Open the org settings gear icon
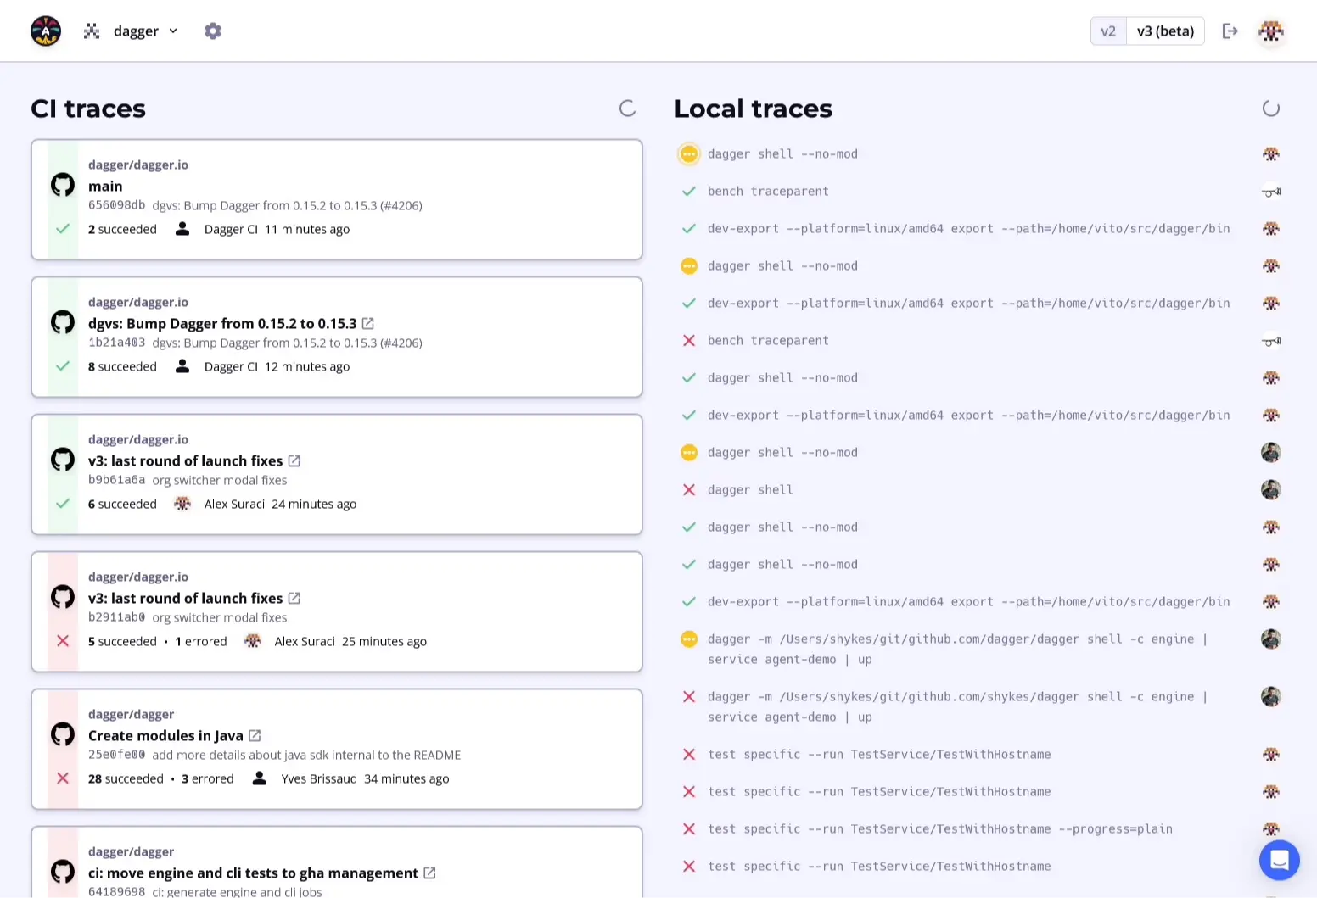This screenshot has height=898, width=1317. tap(212, 31)
